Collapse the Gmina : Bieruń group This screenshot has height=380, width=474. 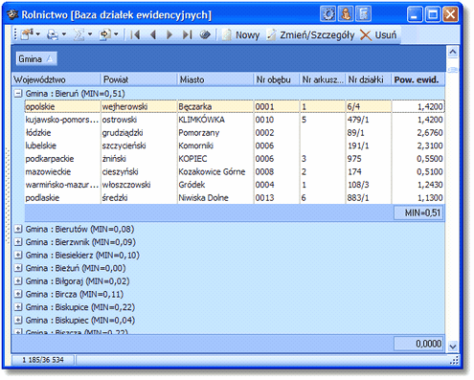coord(18,94)
